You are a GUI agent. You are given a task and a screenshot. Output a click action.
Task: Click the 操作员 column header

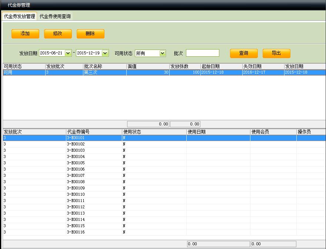pyautogui.click(x=311, y=132)
